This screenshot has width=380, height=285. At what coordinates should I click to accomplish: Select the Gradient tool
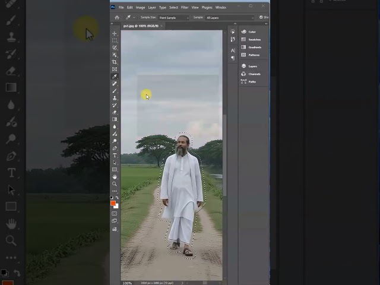115,119
